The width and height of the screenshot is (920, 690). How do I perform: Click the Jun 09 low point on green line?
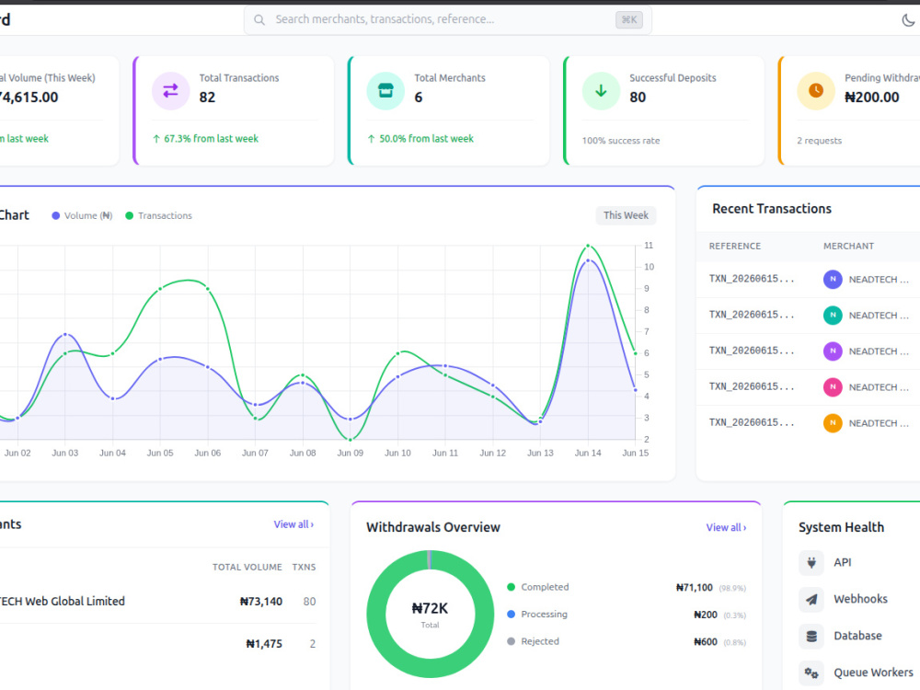point(351,439)
